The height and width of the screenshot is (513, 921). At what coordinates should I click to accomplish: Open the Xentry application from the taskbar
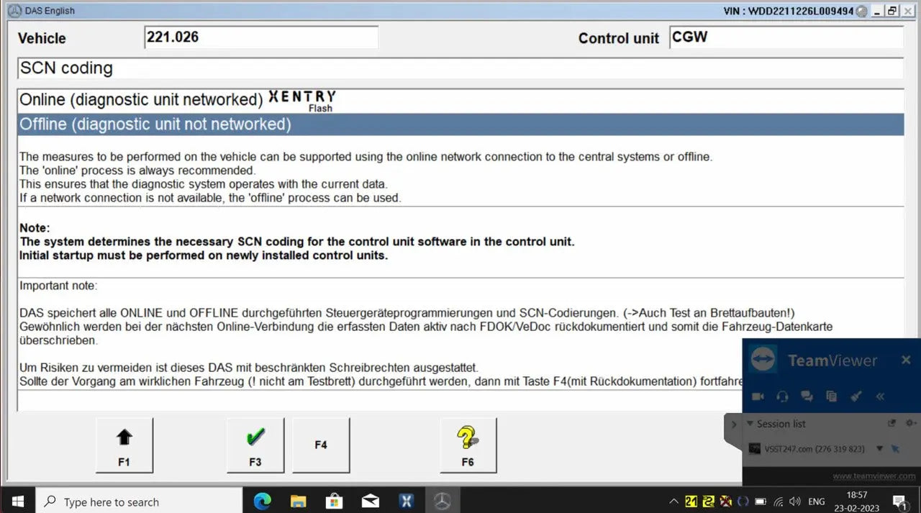(x=406, y=501)
